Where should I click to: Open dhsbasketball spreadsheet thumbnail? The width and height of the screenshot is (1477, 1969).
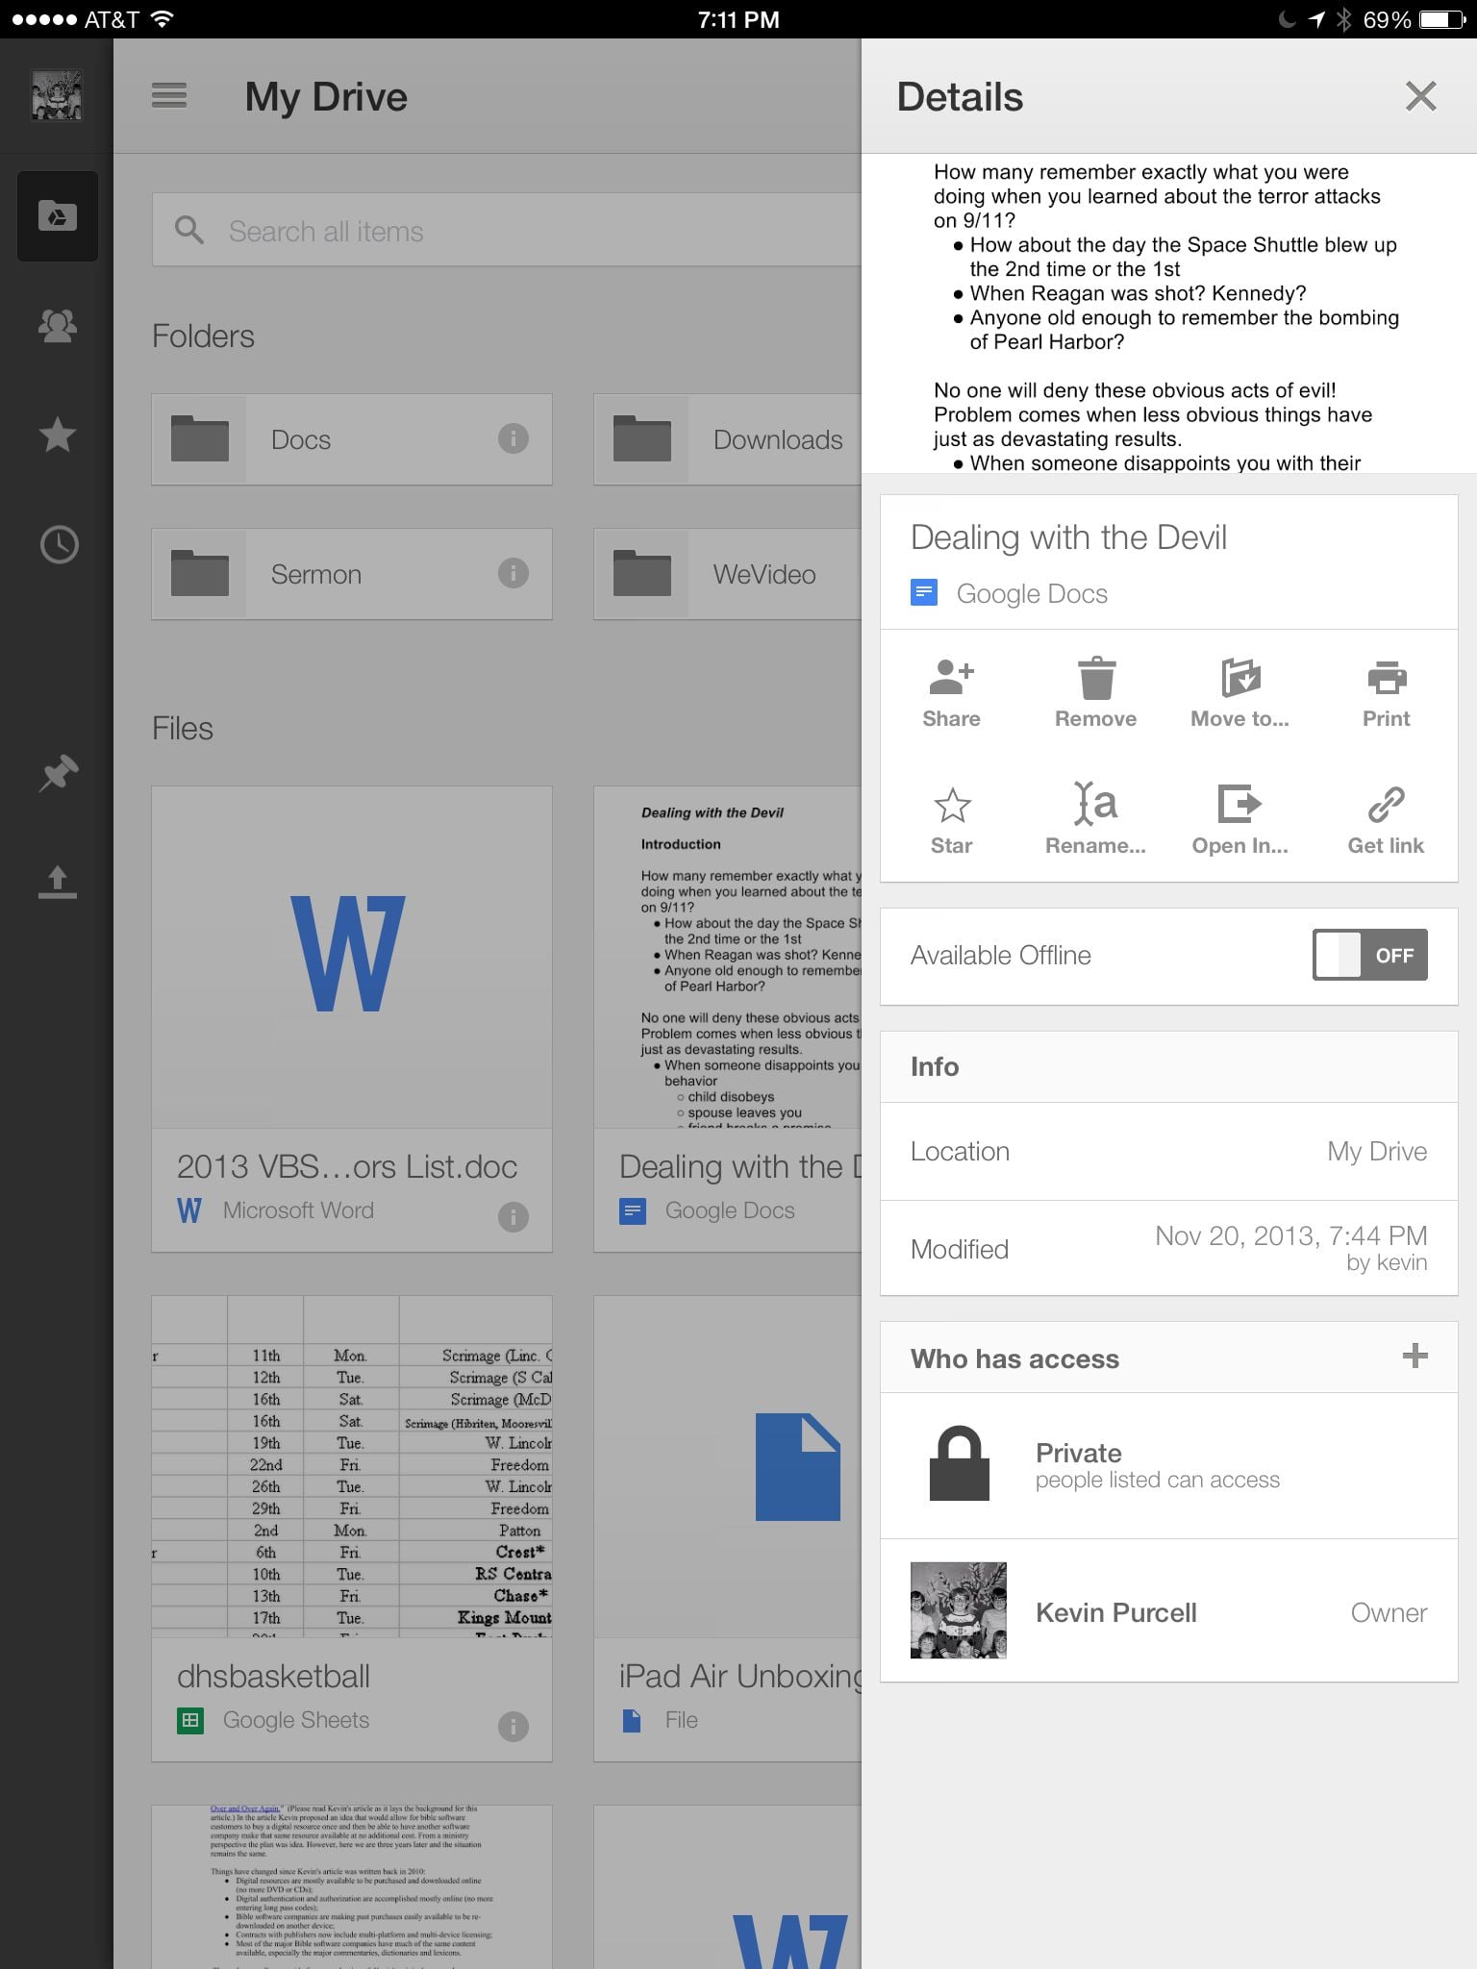pyautogui.click(x=352, y=1467)
